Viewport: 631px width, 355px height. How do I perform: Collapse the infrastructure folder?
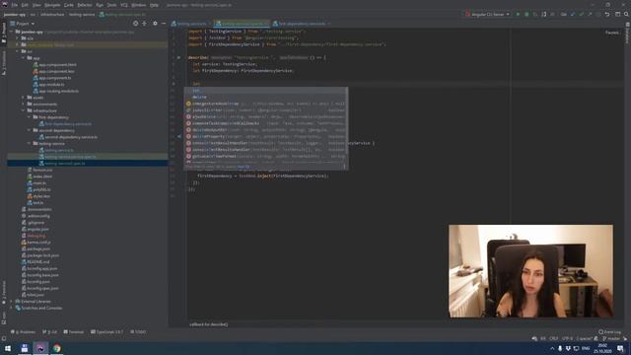[23, 110]
